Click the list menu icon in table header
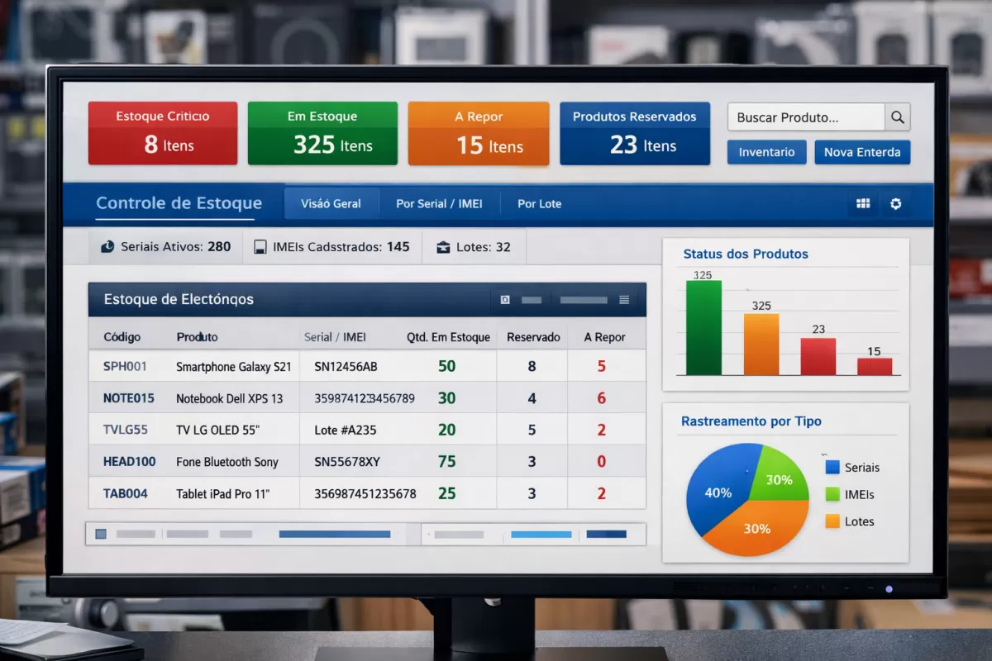Viewport: 992px width, 661px height. click(624, 300)
